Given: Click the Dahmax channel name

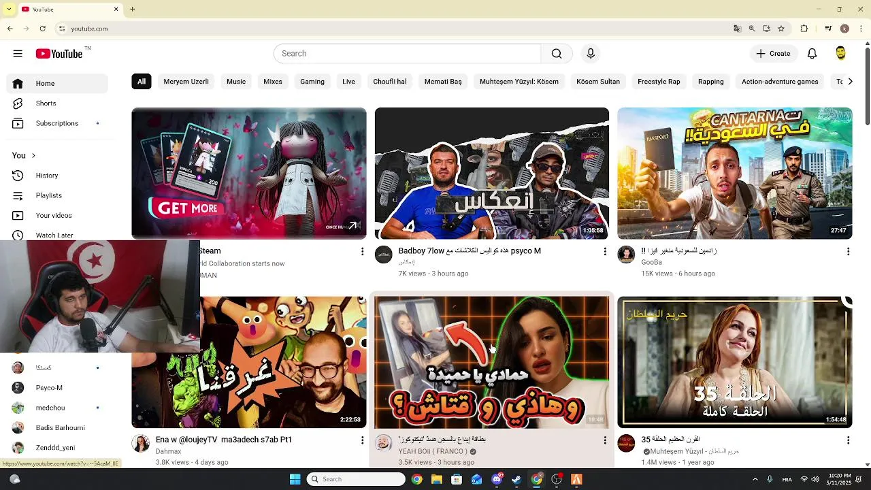Looking at the screenshot, I should pos(168,451).
